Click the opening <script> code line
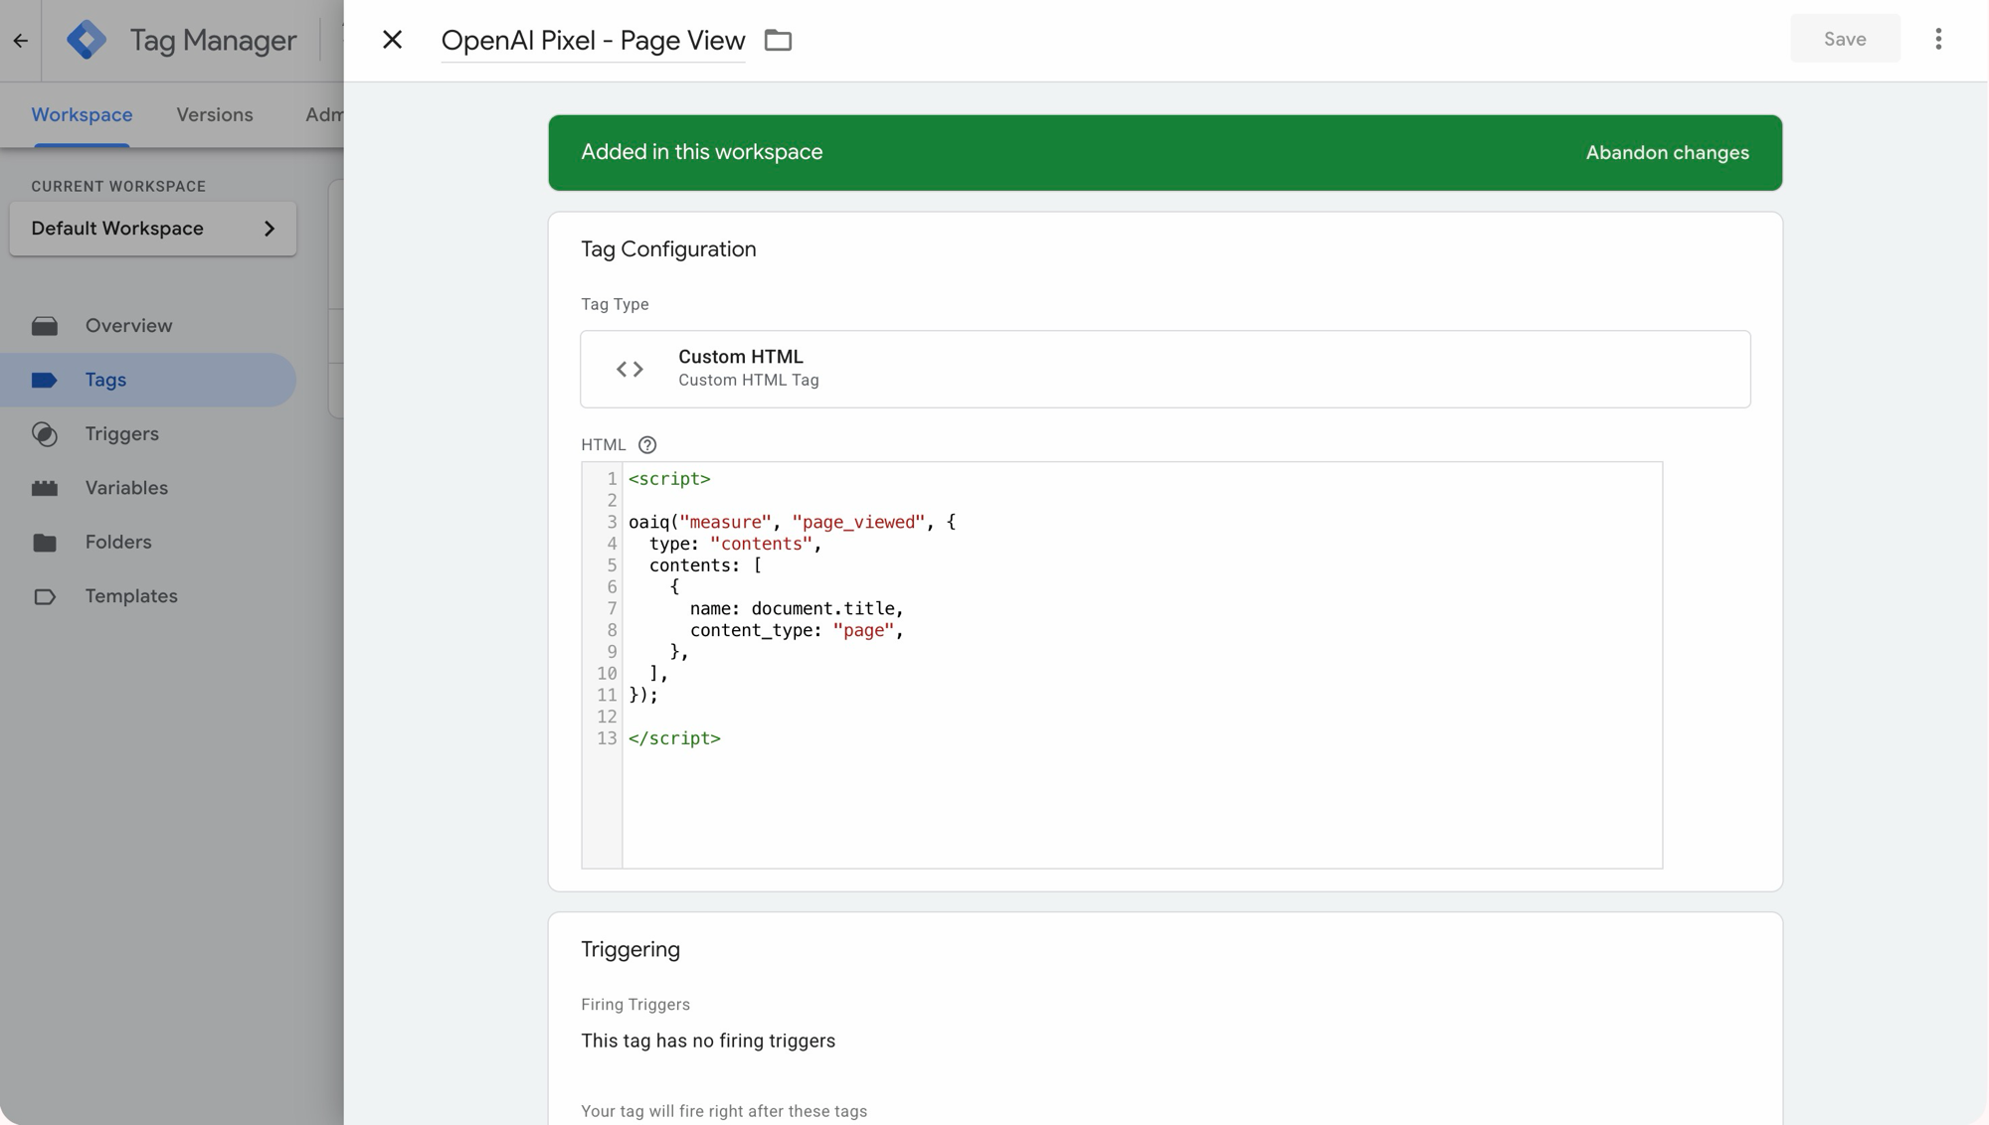This screenshot has height=1125, width=1989. [669, 479]
